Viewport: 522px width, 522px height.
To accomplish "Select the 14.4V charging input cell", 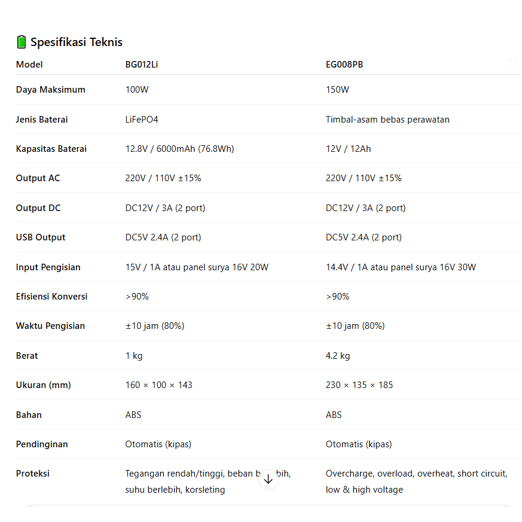I will point(401,267).
